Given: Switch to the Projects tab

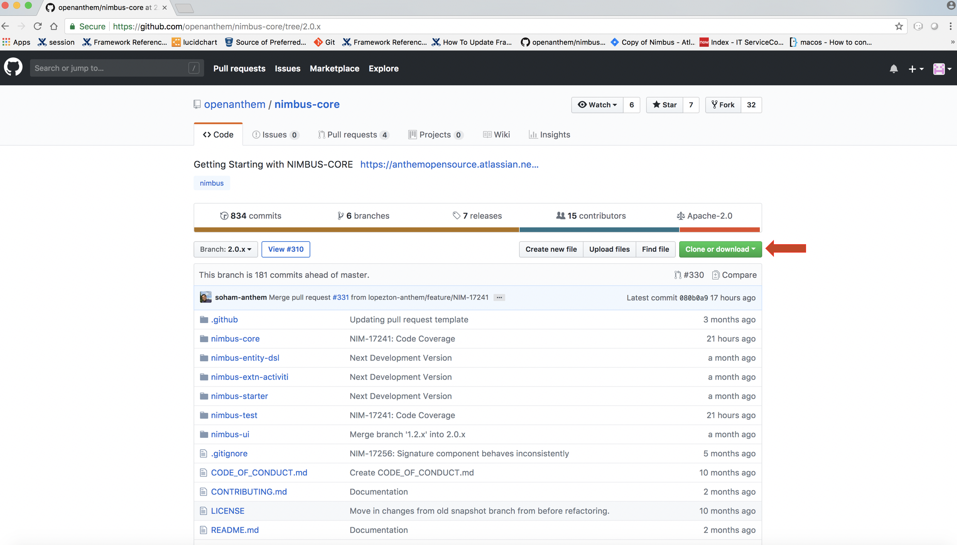Looking at the screenshot, I should pos(436,134).
